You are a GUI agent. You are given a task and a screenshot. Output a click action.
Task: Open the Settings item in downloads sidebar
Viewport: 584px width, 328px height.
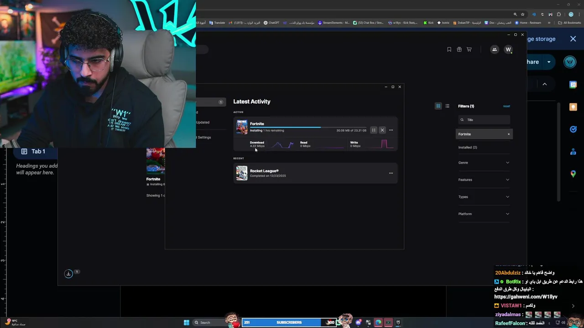203,137
